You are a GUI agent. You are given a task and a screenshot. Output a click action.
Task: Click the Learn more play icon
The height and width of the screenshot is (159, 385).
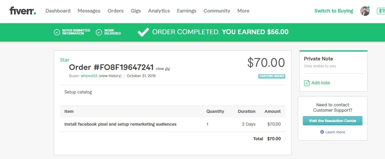coord(322,132)
